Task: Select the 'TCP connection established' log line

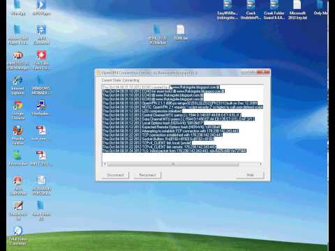Action: [x=163, y=135]
